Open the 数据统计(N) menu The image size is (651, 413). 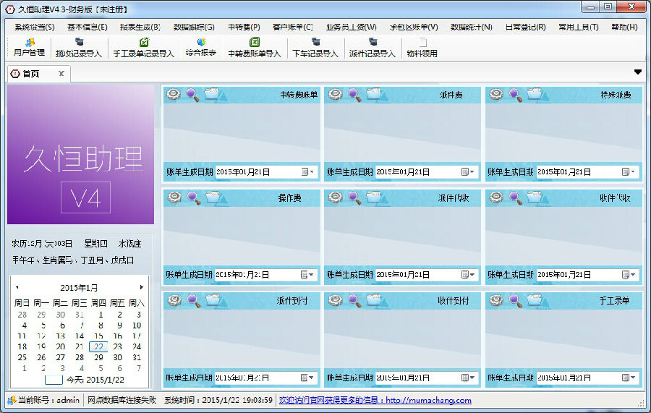point(471,27)
